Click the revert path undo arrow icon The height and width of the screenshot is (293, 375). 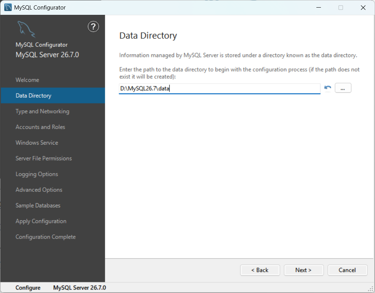point(328,88)
